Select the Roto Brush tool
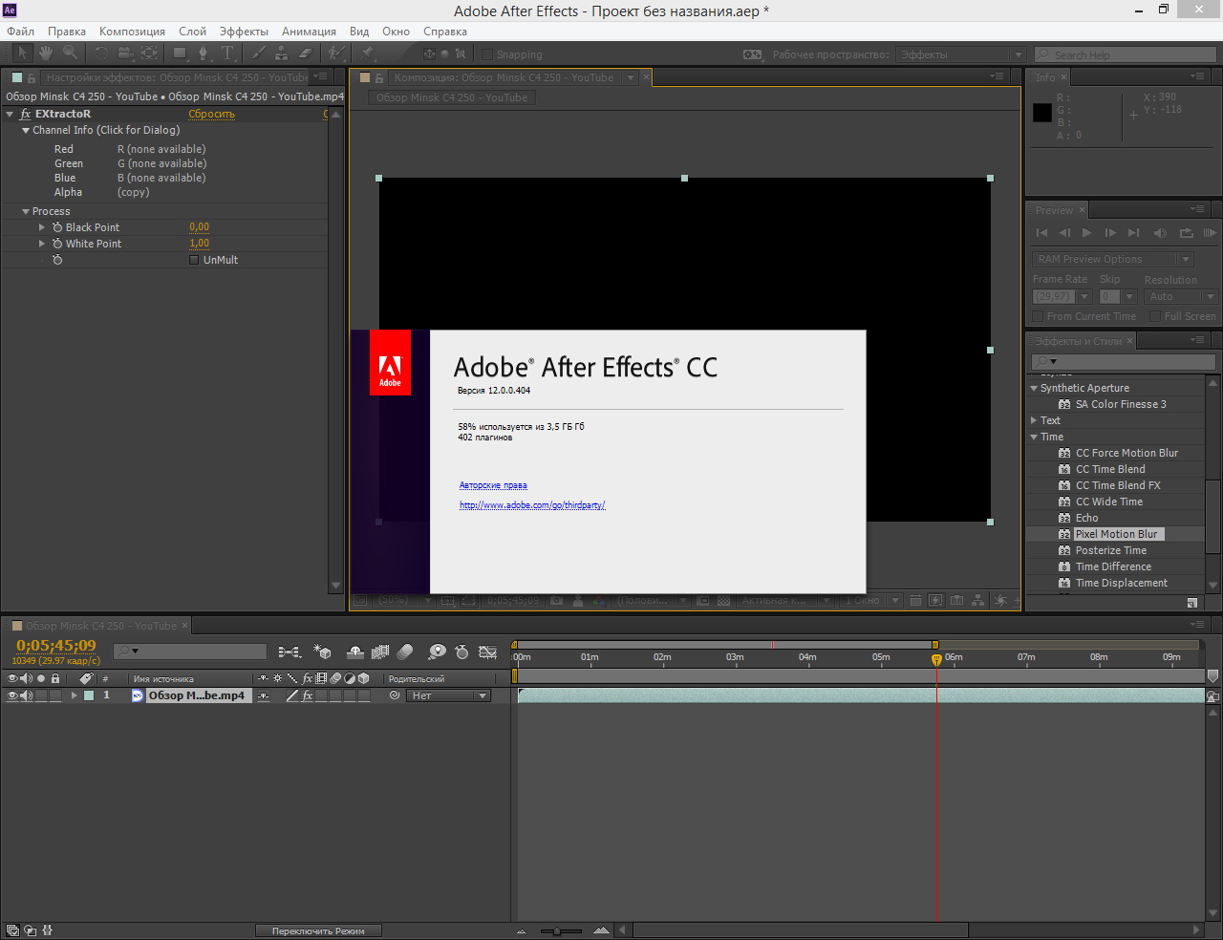This screenshot has height=940, width=1223. [x=336, y=53]
